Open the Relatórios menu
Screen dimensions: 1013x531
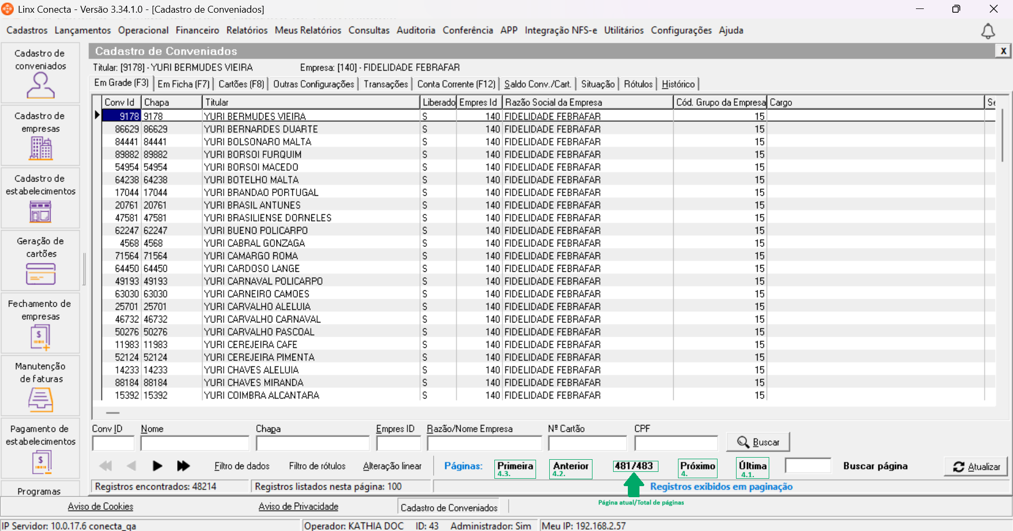coord(247,31)
